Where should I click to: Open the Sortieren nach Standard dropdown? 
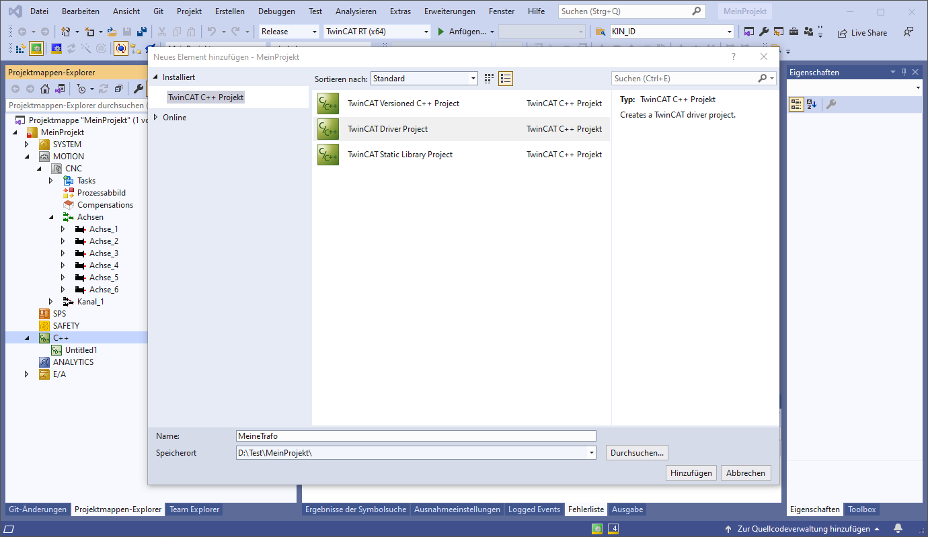pyautogui.click(x=473, y=79)
